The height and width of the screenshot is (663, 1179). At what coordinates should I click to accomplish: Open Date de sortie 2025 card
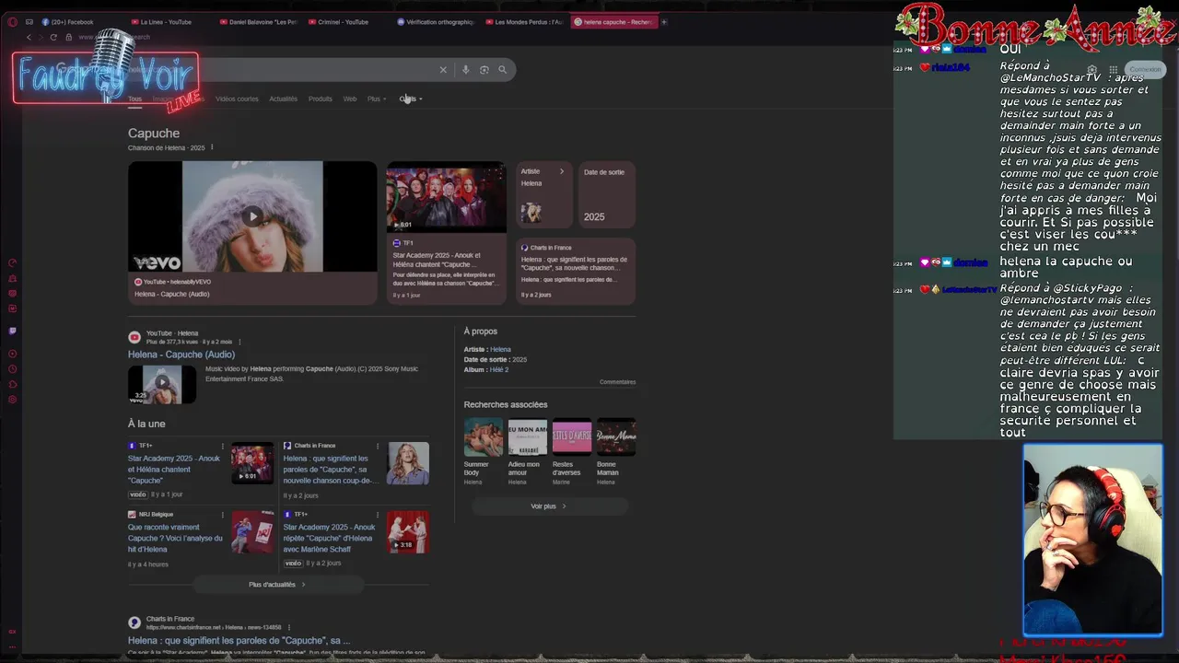(x=607, y=194)
